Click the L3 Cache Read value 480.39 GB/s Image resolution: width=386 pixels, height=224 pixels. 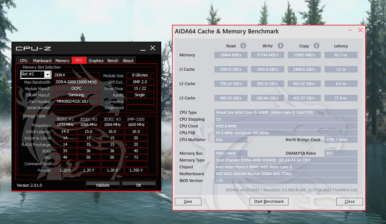(231, 98)
